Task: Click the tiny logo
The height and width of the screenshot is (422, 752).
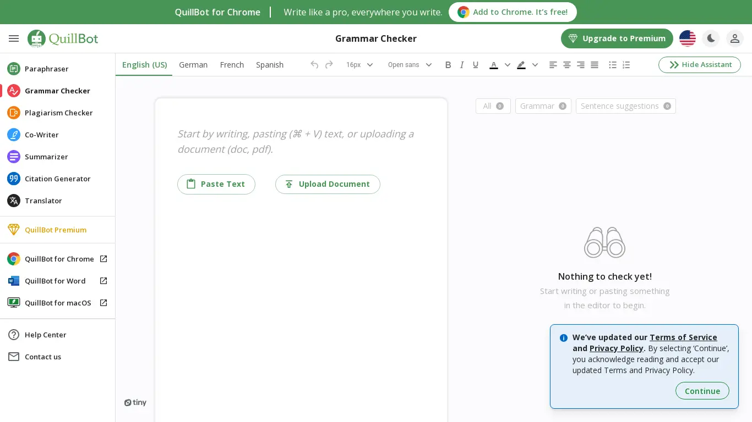Action: coord(135,403)
